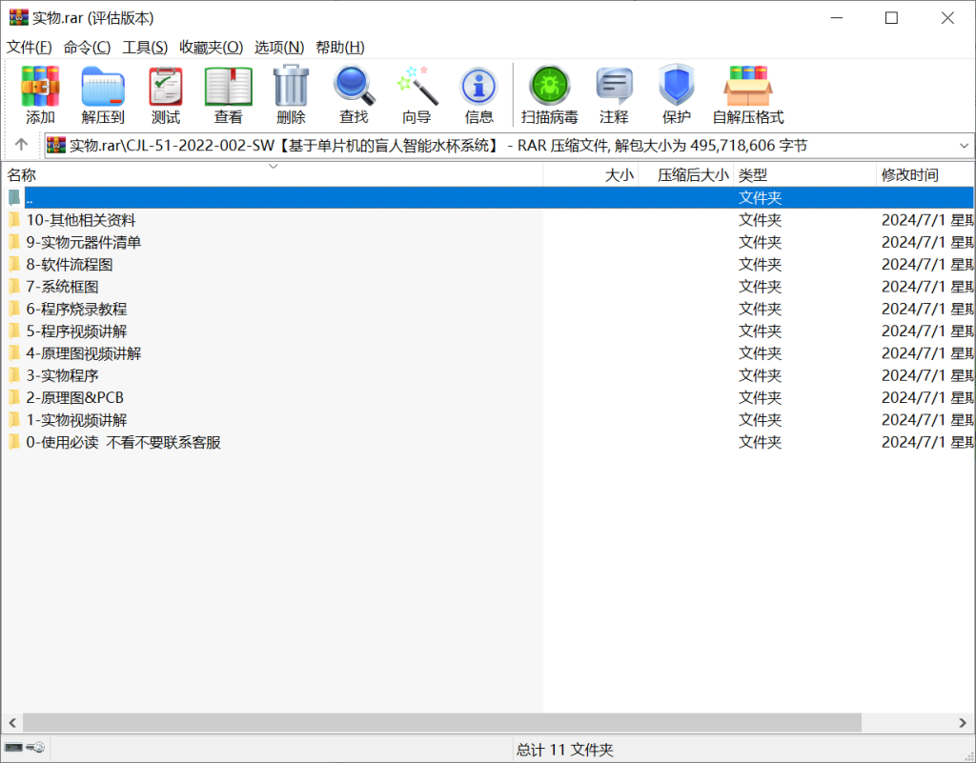Click the 添加 (Add) toolbar icon
The width and height of the screenshot is (976, 763).
point(40,95)
